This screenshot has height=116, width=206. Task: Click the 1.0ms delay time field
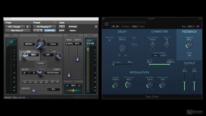(52, 44)
